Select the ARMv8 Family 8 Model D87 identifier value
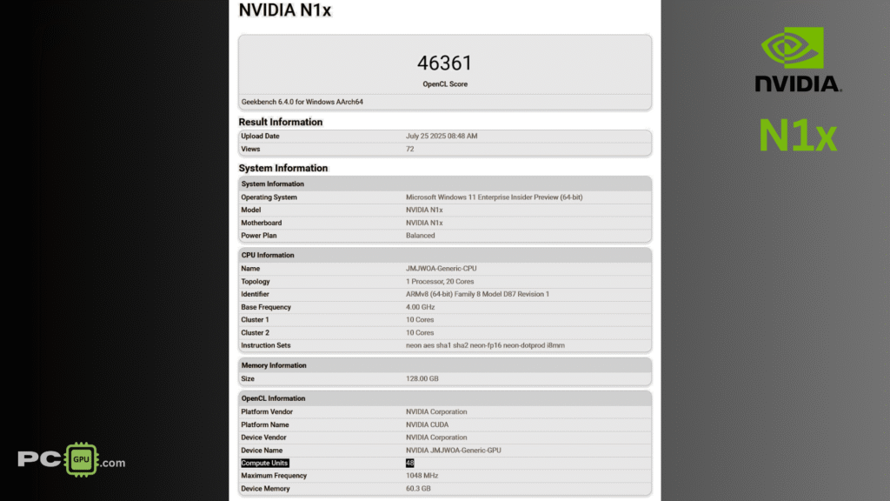 [x=477, y=294]
